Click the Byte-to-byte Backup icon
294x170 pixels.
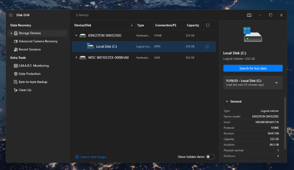click(x=16, y=82)
